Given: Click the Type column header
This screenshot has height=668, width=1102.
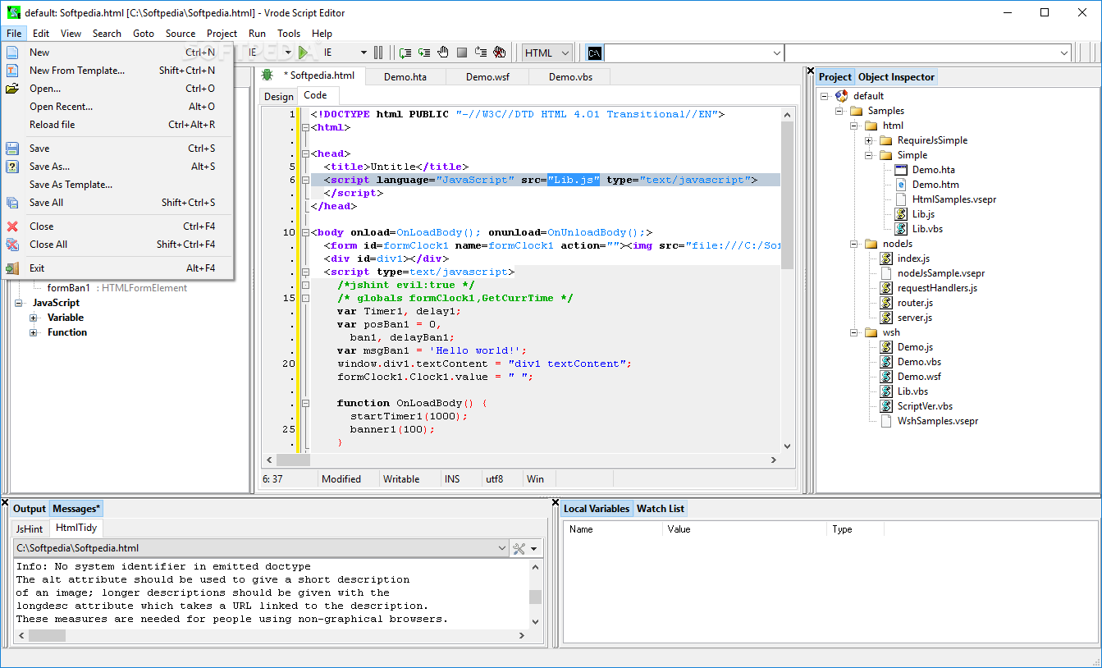Looking at the screenshot, I should coord(855,529).
